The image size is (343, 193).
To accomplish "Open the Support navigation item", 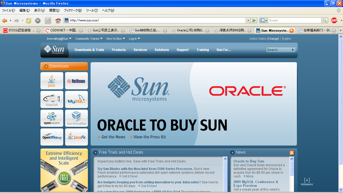I will [182, 50].
